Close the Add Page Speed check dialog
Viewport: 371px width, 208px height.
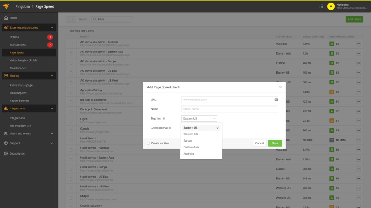(280, 87)
